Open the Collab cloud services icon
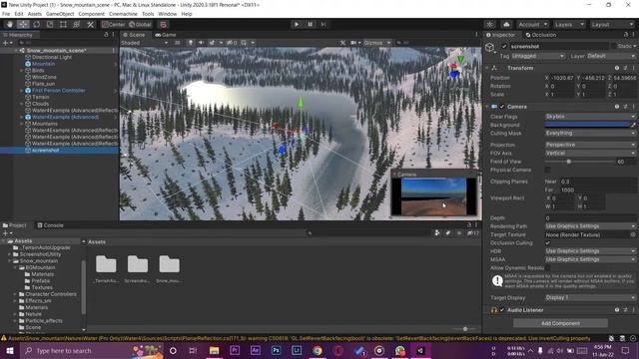The height and width of the screenshot is (359, 639). (506, 24)
